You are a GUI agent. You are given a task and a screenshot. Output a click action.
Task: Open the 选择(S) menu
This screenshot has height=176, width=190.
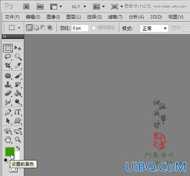point(94,17)
